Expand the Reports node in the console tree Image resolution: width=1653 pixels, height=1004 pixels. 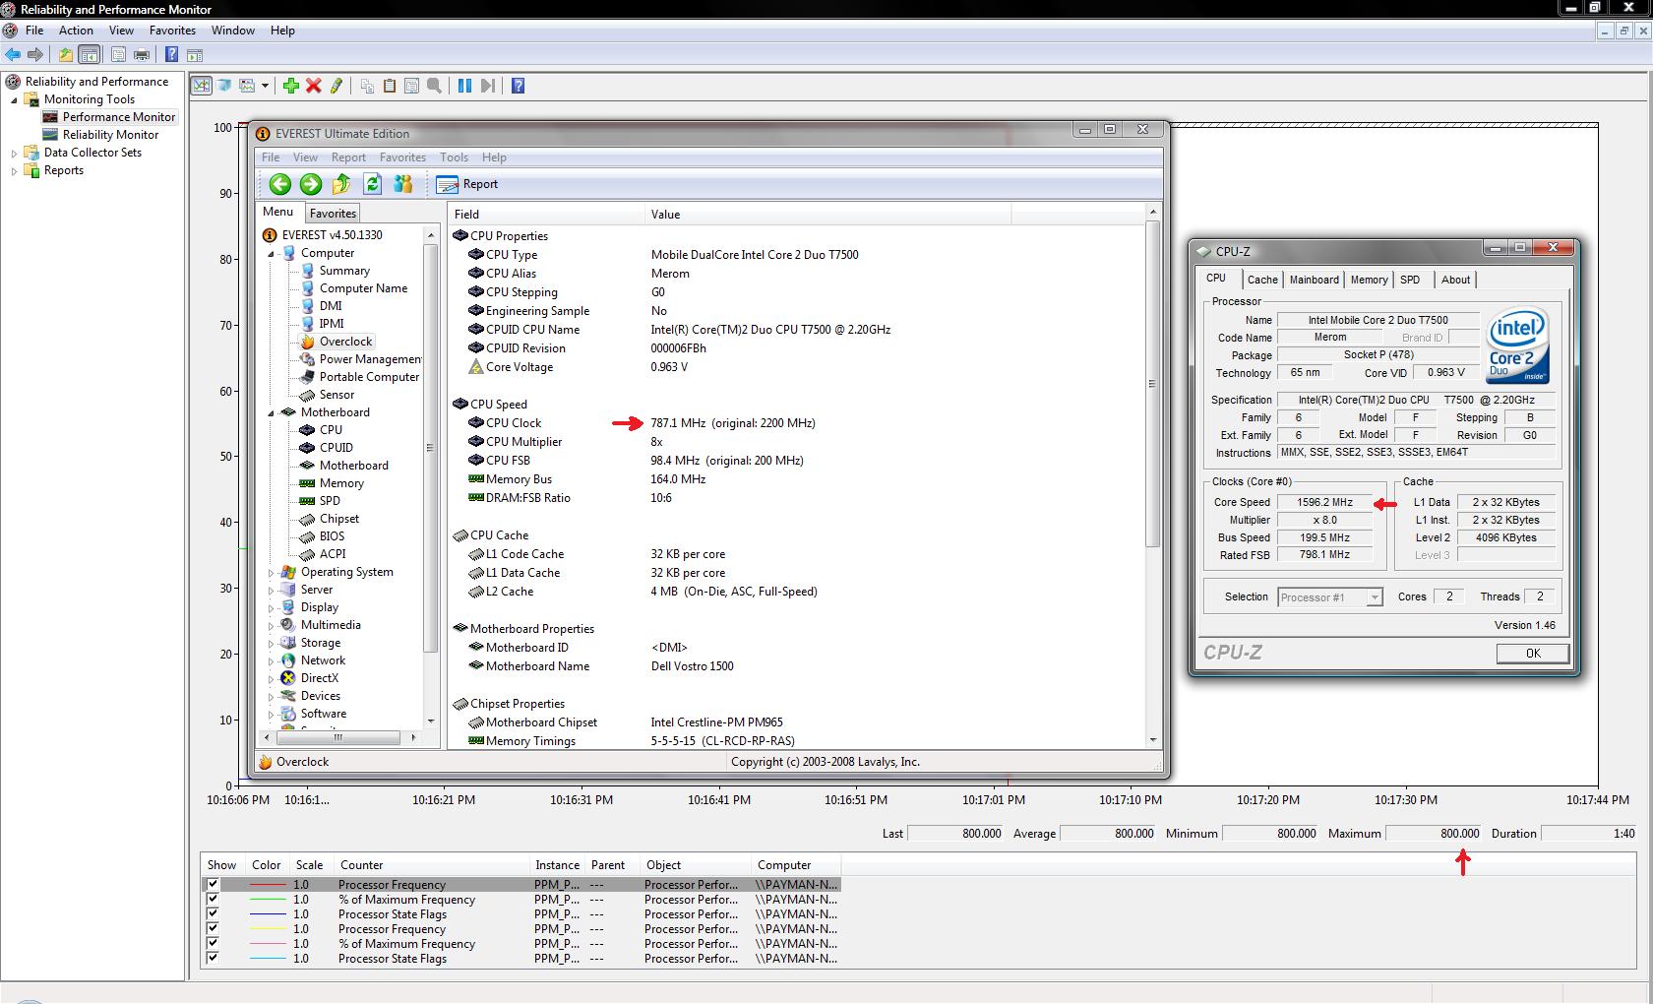point(14,170)
